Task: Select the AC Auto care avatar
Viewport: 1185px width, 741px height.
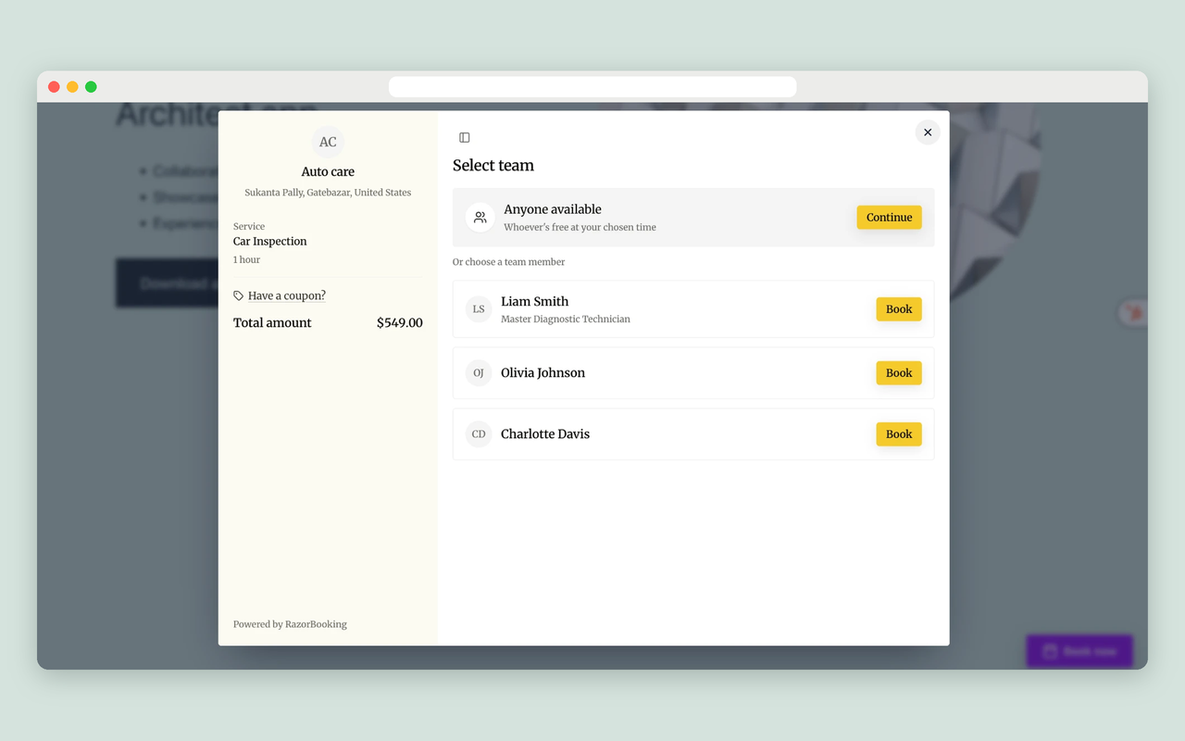Action: point(328,142)
